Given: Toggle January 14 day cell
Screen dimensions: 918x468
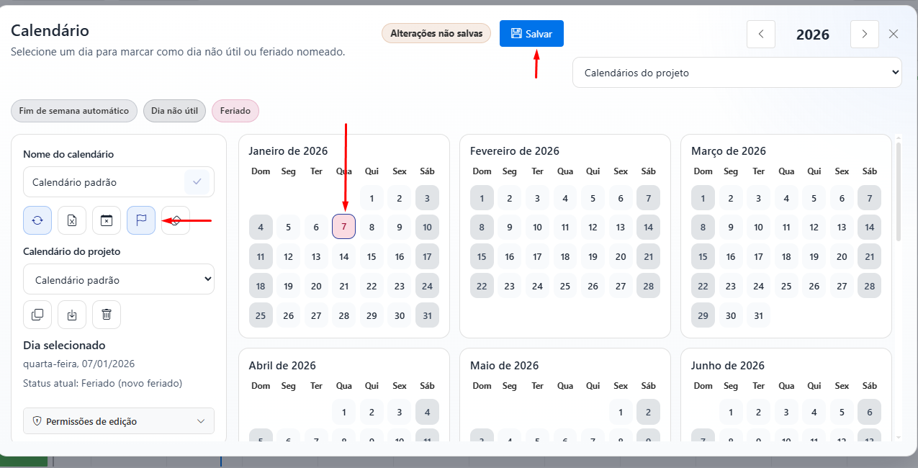Looking at the screenshot, I should click(x=344, y=256).
